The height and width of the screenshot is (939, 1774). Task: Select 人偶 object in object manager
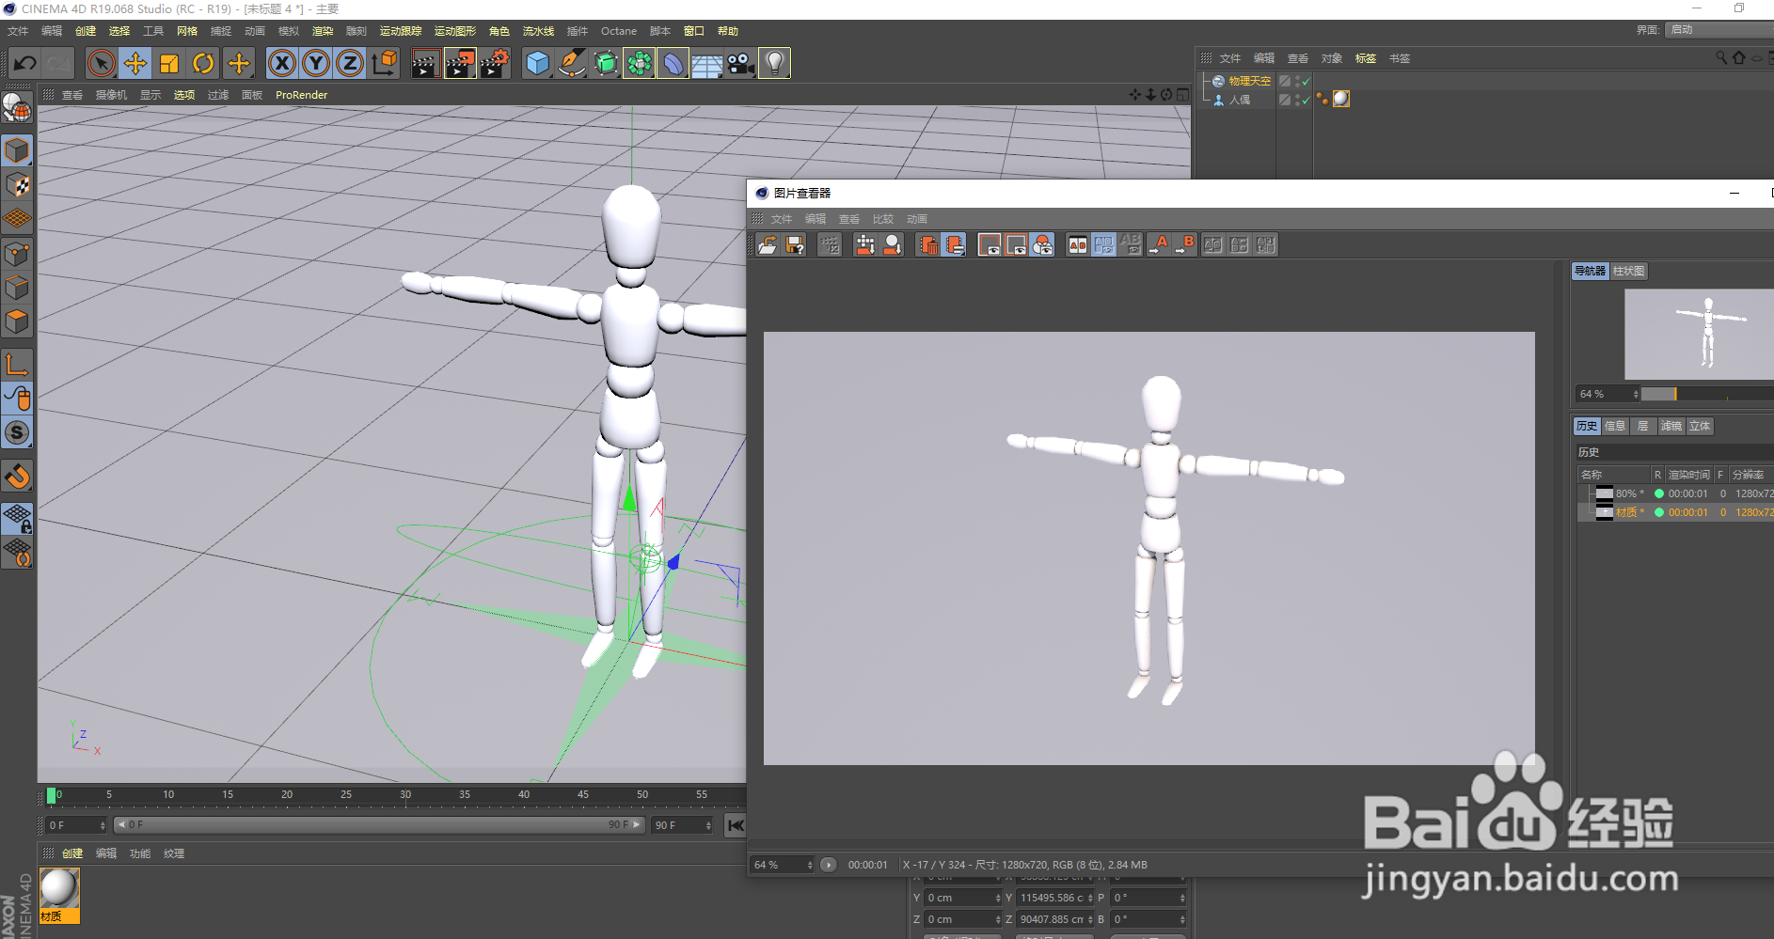1240,100
